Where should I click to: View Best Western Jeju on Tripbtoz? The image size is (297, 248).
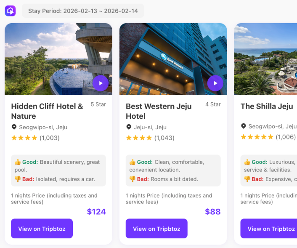pyautogui.click(x=156, y=229)
